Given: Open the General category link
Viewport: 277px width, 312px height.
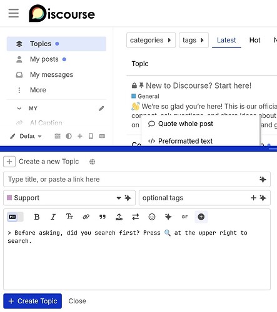Looking at the screenshot, I should pos(145,96).
